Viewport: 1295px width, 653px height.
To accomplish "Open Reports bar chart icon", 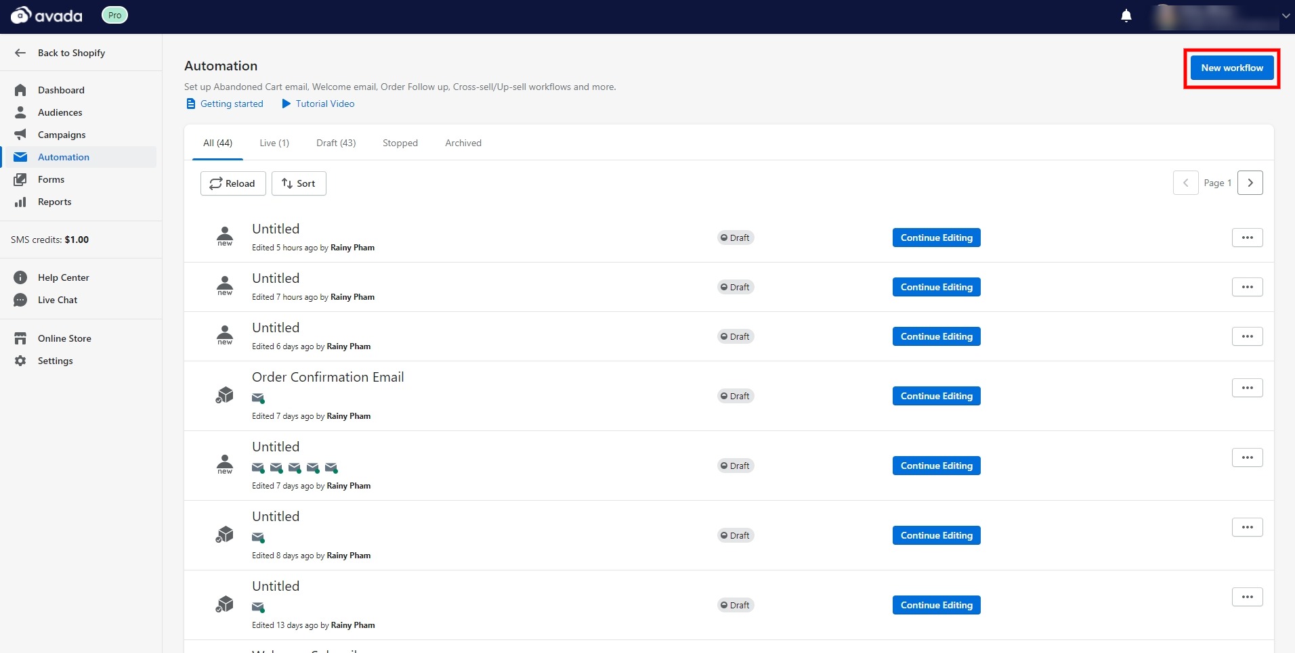I will [20, 202].
